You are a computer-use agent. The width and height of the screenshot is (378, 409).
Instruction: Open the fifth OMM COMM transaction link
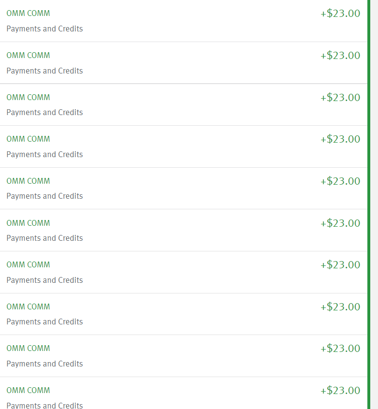[28, 181]
